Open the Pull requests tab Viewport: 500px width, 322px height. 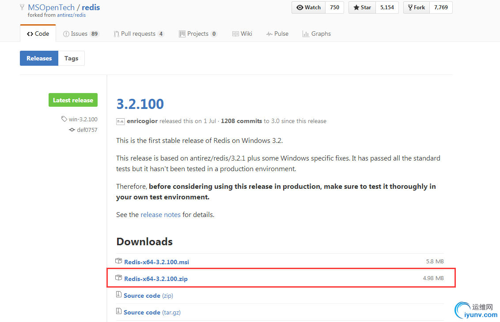(139, 34)
